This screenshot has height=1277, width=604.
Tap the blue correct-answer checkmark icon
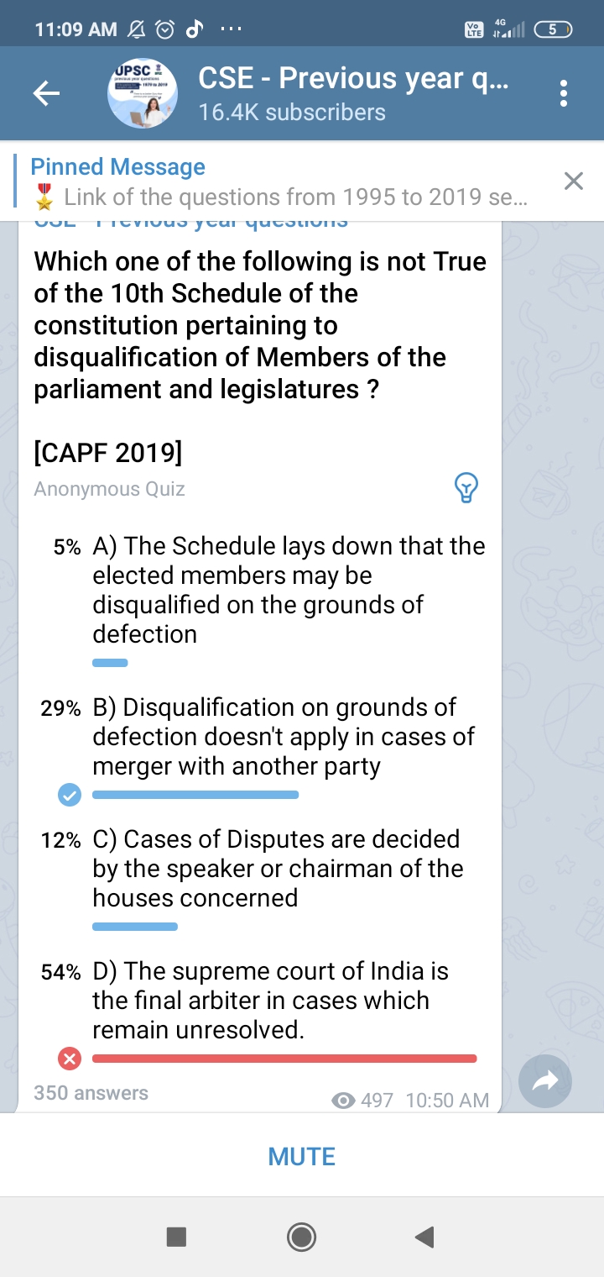(x=70, y=795)
